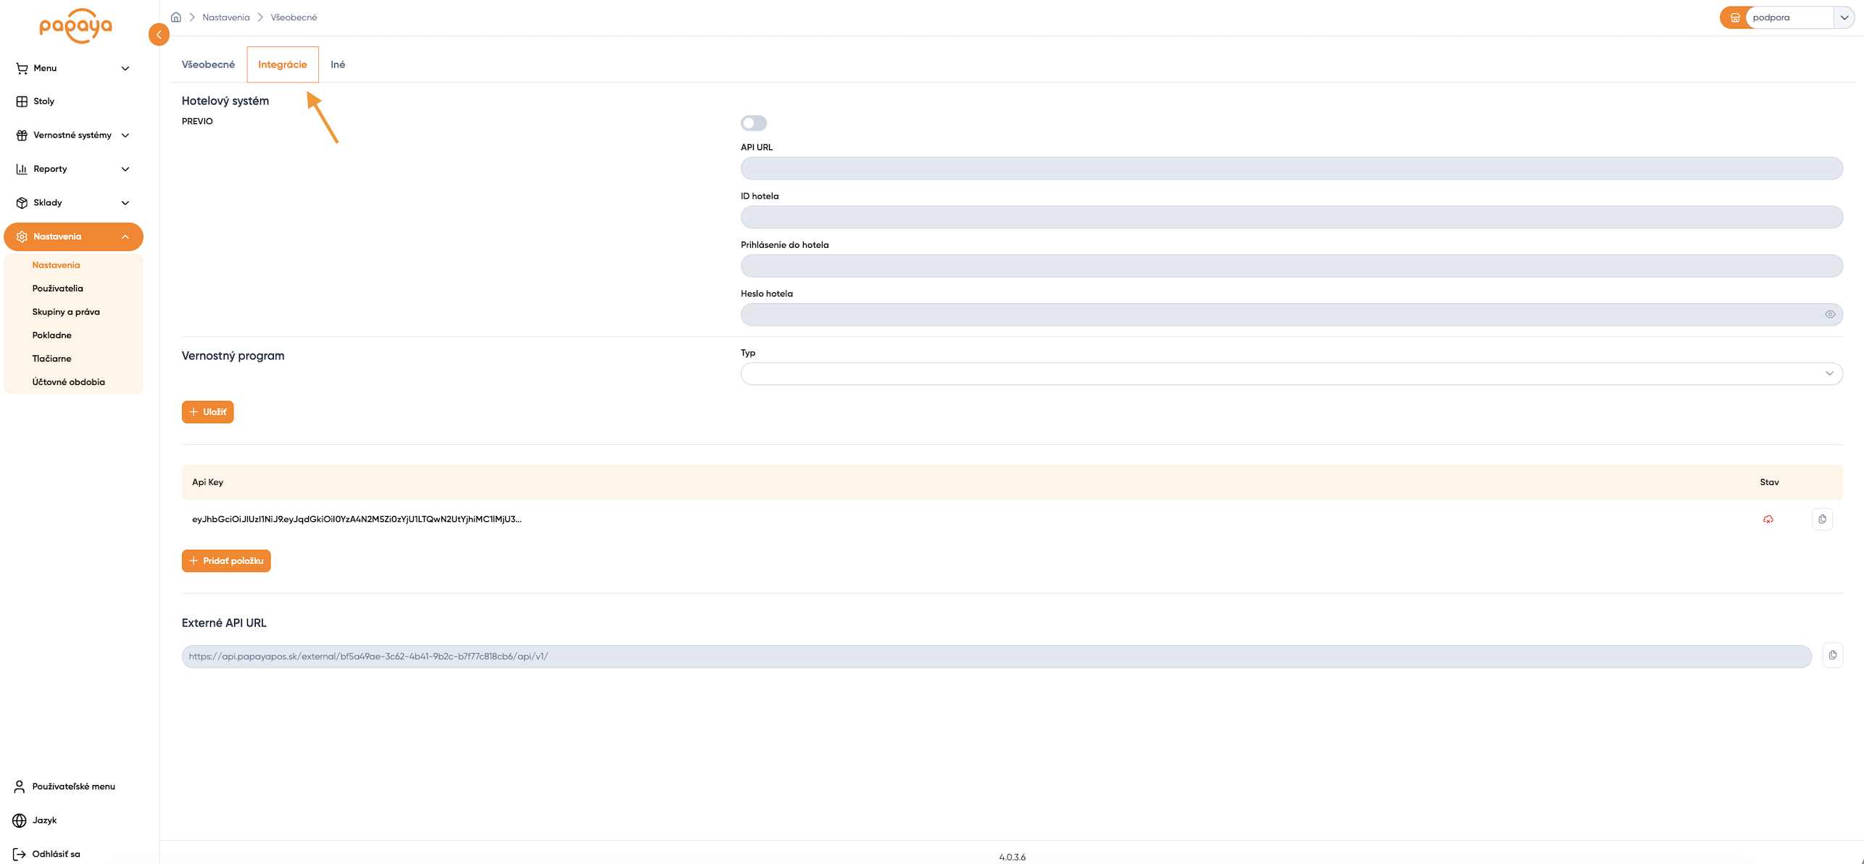Click Odhlásiť sa to log out
This screenshot has height=864, width=1864.
click(x=56, y=855)
